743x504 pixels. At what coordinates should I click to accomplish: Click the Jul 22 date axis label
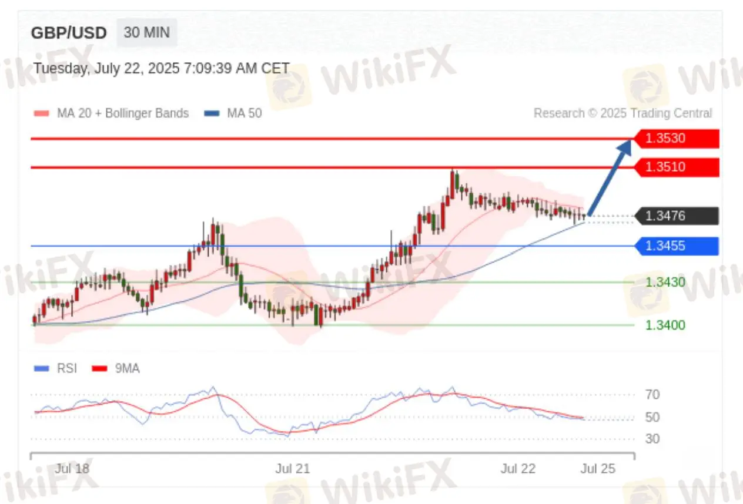[x=518, y=469]
